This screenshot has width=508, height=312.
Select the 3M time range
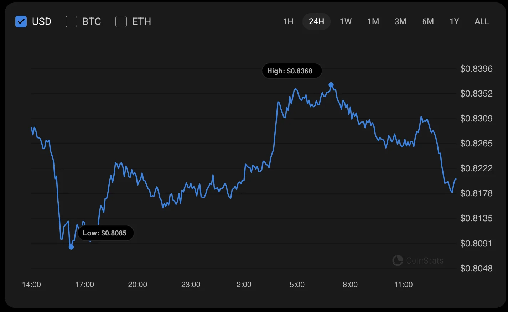coord(400,22)
